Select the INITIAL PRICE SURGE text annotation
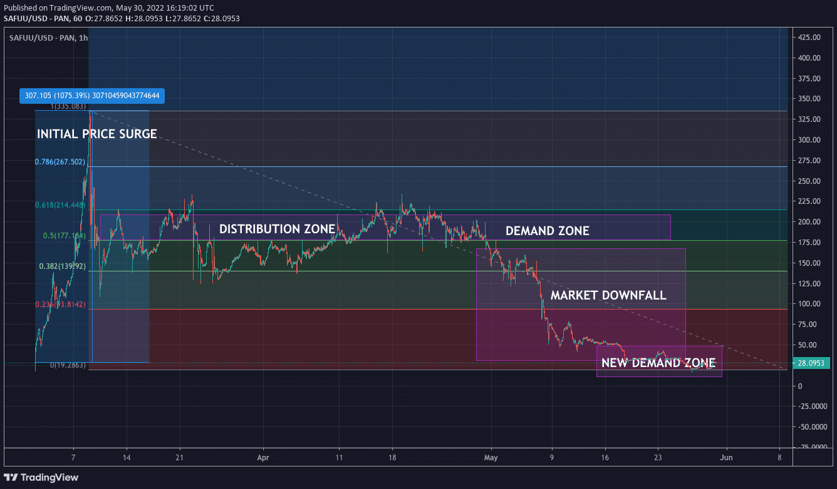 click(96, 134)
